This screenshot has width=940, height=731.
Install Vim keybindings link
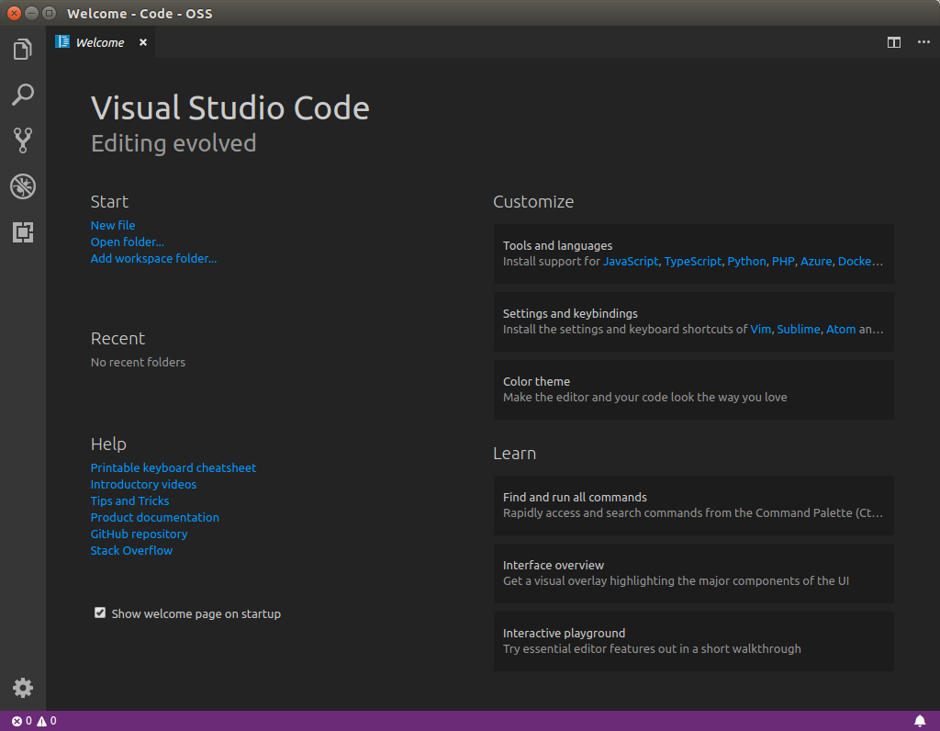[761, 329]
